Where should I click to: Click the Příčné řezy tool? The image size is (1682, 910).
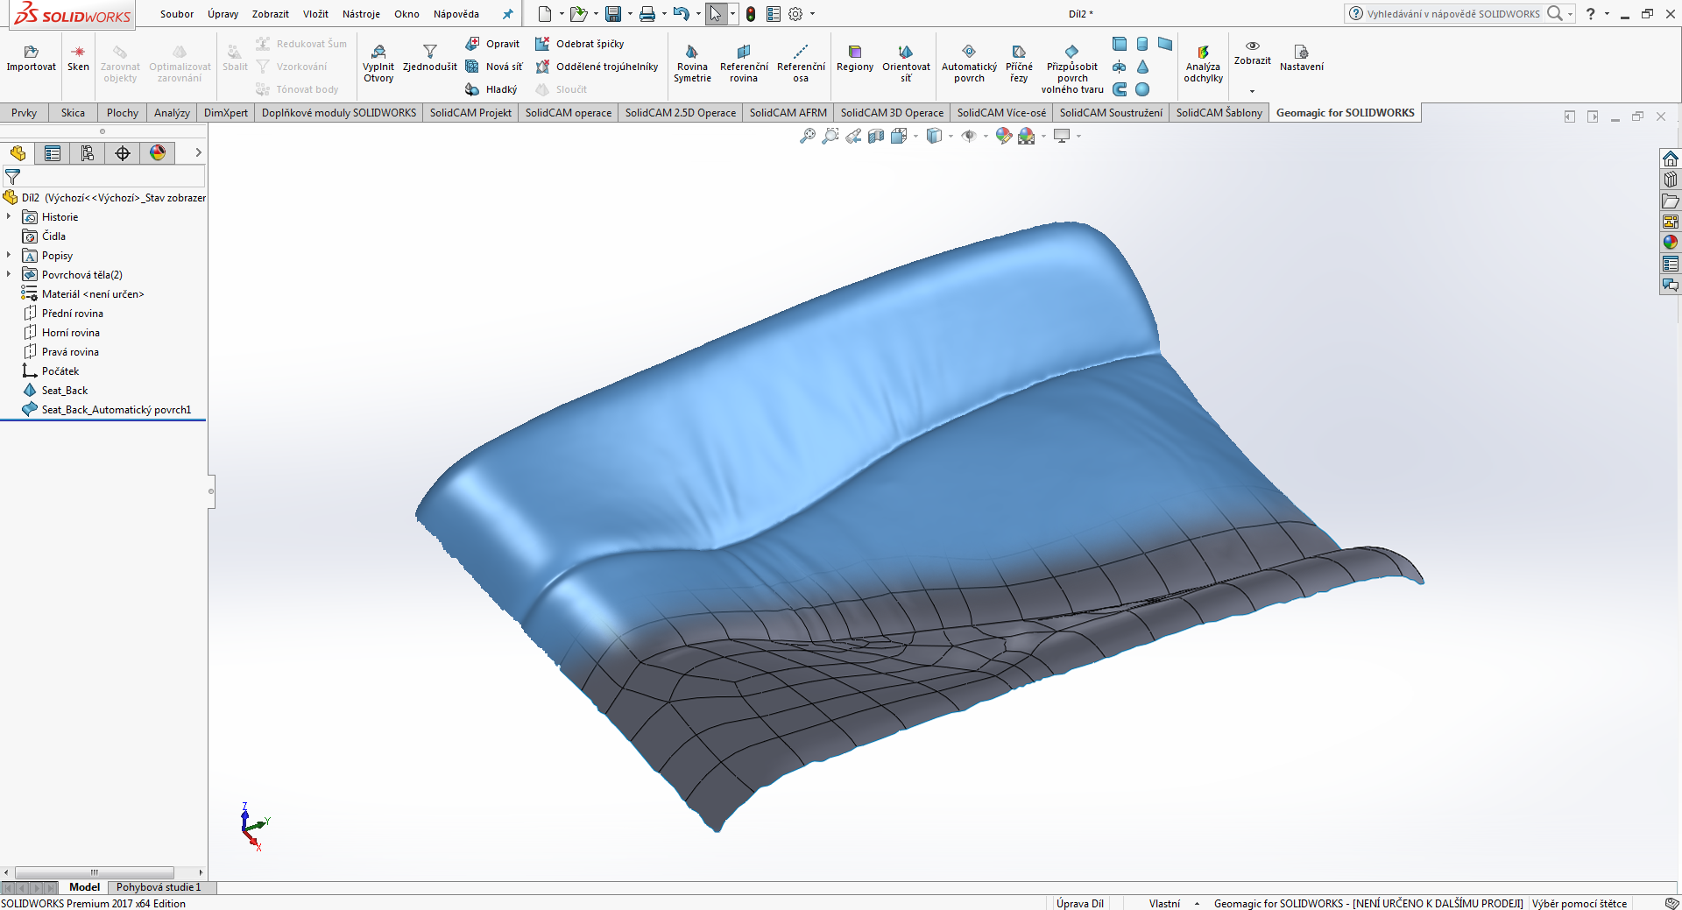tap(1019, 53)
